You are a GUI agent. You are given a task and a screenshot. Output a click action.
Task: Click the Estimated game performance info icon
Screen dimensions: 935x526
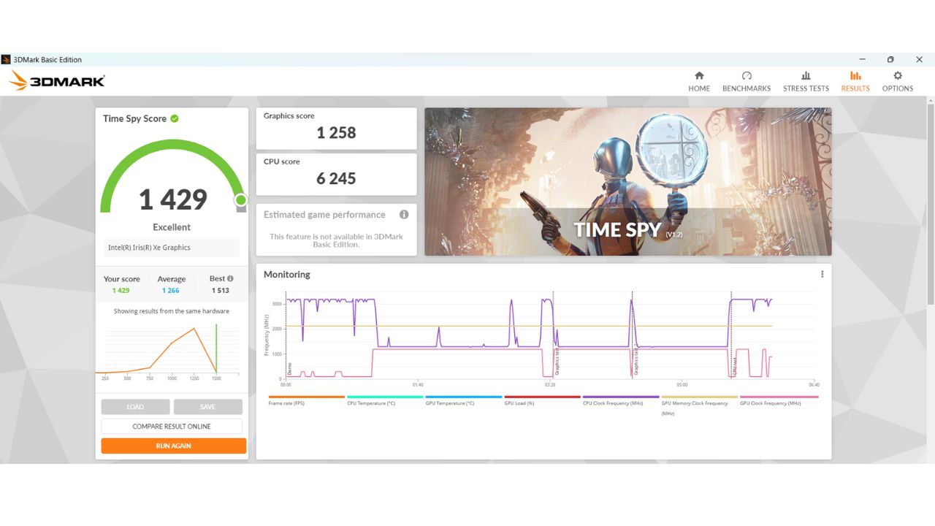(x=404, y=215)
